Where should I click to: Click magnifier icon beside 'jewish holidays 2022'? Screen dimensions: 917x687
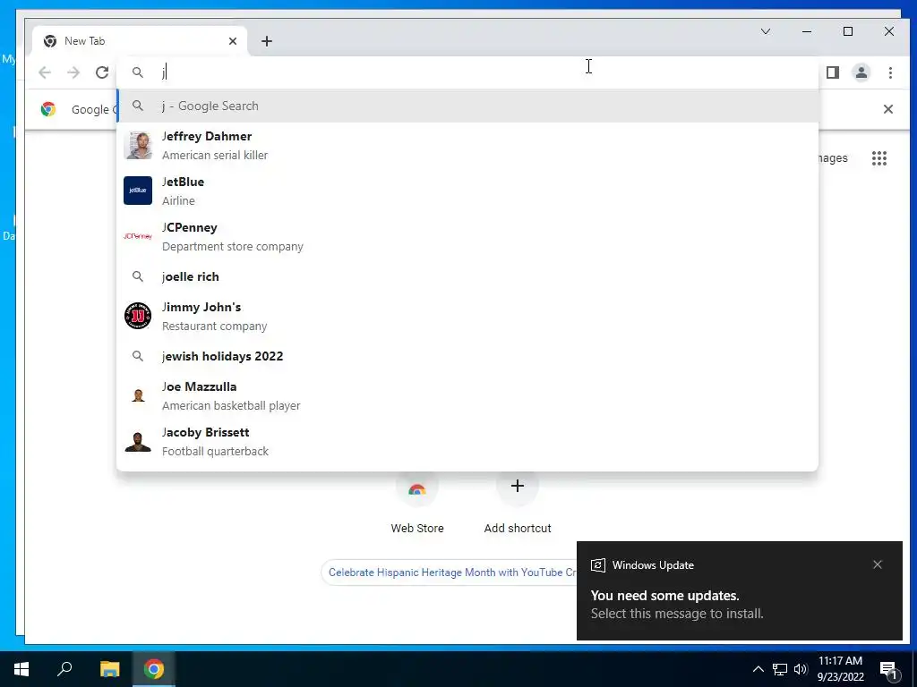(137, 356)
